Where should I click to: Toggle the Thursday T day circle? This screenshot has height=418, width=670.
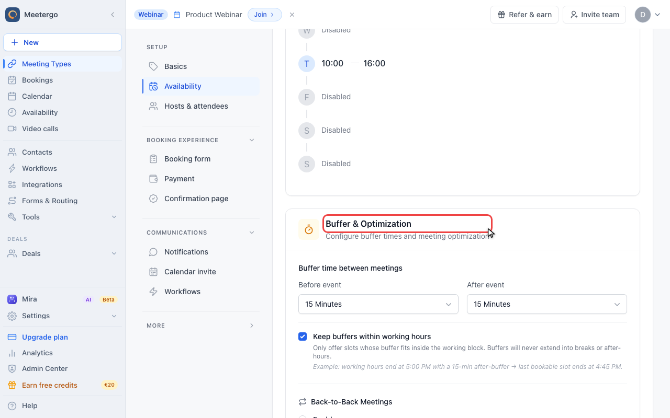pos(307,64)
